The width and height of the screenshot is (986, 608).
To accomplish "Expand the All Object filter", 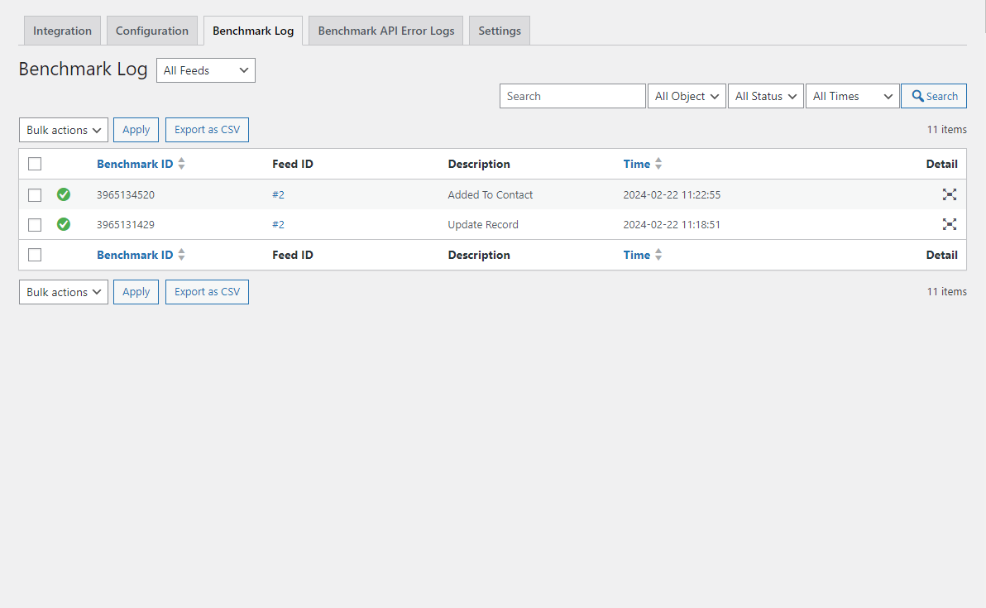I will click(x=687, y=96).
